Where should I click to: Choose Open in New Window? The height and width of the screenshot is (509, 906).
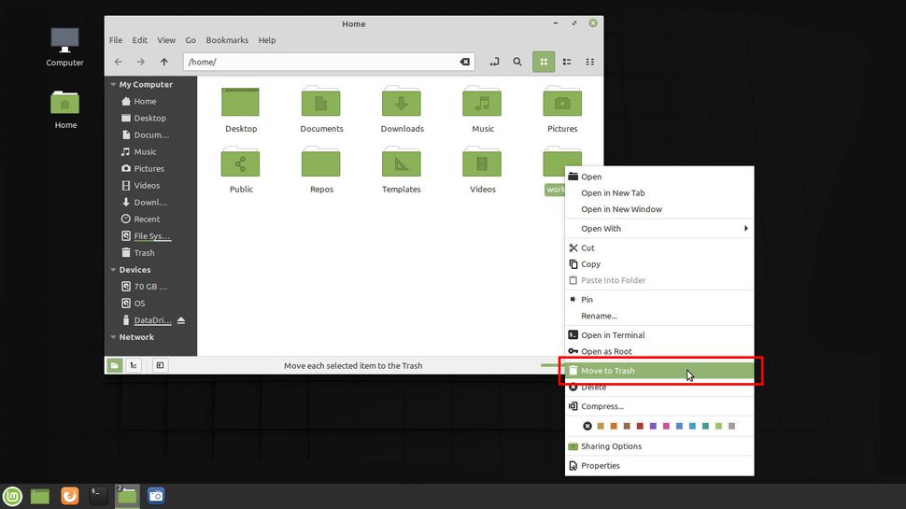[x=659, y=209]
